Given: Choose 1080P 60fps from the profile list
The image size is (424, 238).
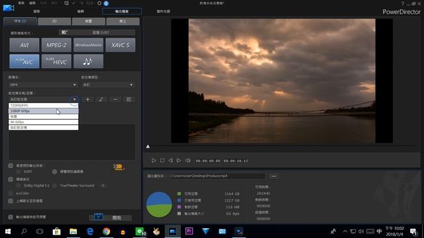Looking at the screenshot, I should click(x=43, y=111).
